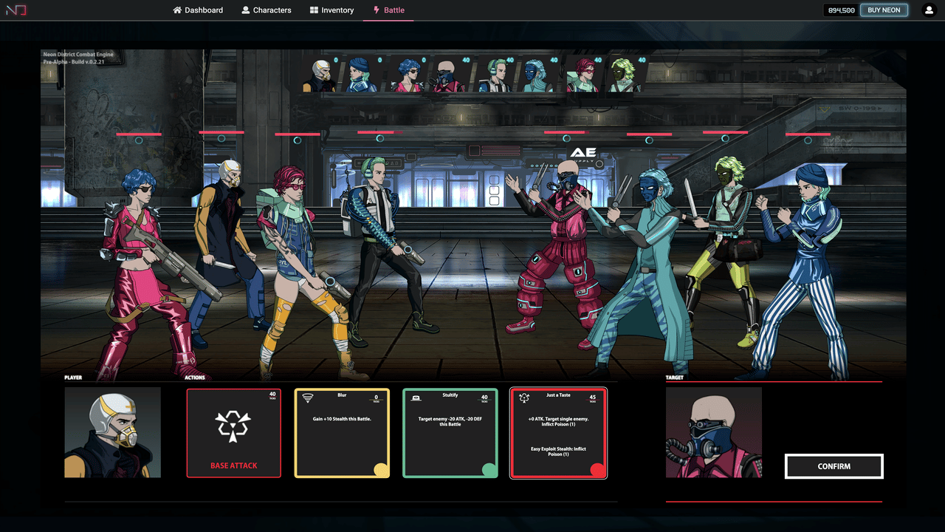945x532 pixels.
Task: Click the Player portrait thumbnail
Action: point(112,432)
